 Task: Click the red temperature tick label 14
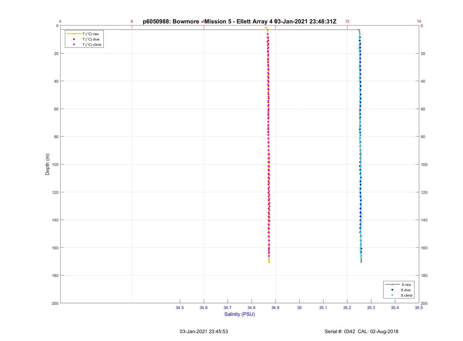[419, 22]
